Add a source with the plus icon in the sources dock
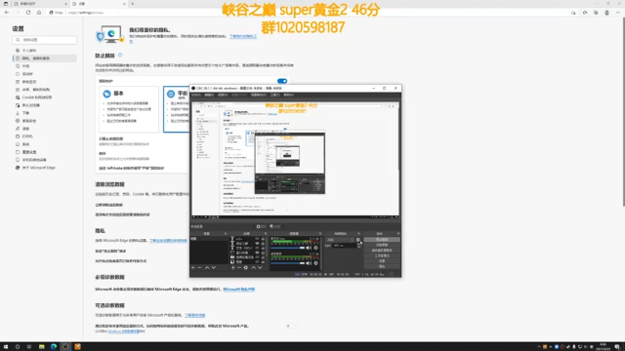The height and width of the screenshot is (351, 625). pos(233,268)
